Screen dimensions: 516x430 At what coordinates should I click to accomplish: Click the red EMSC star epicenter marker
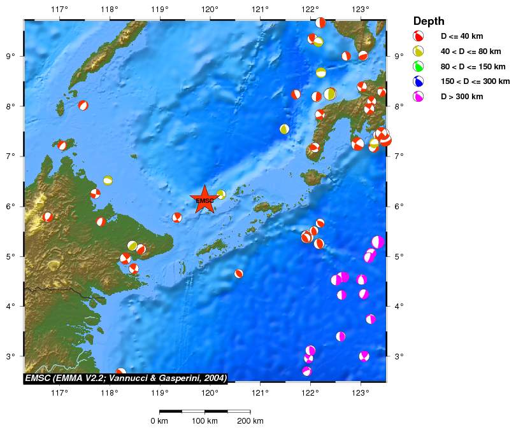pos(204,200)
